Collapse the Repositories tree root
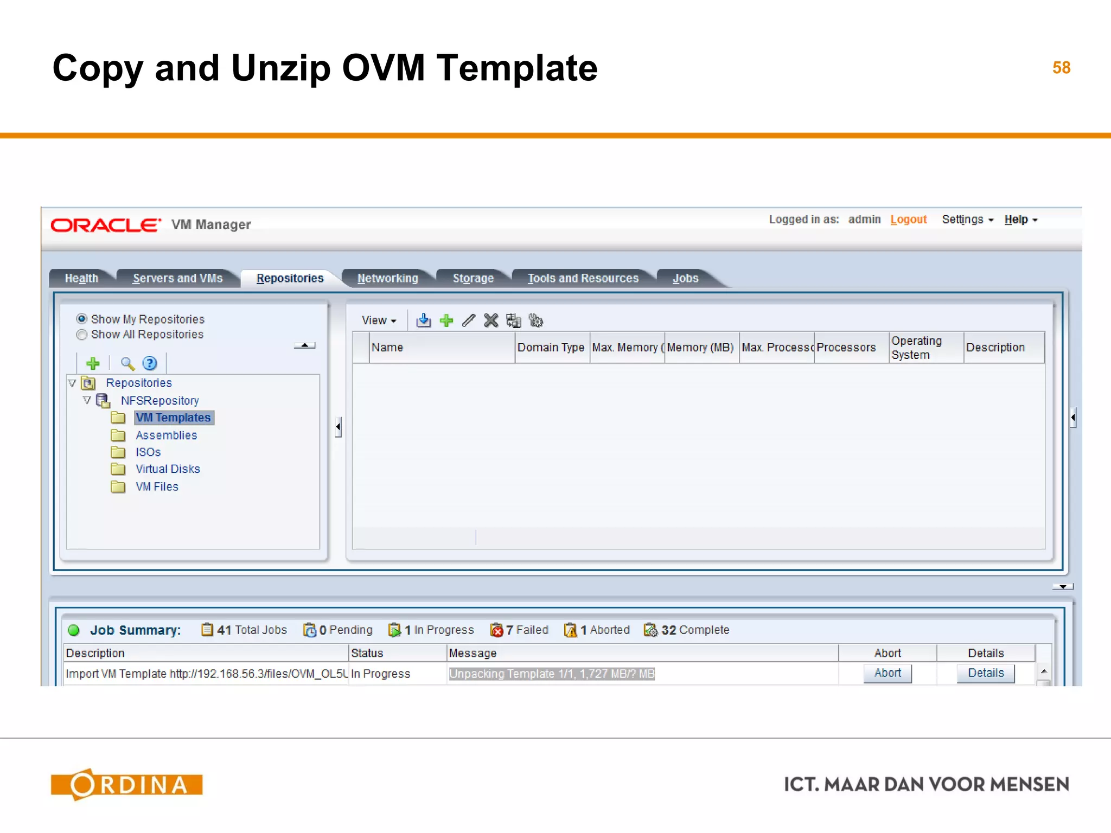1111x833 pixels. 72,383
